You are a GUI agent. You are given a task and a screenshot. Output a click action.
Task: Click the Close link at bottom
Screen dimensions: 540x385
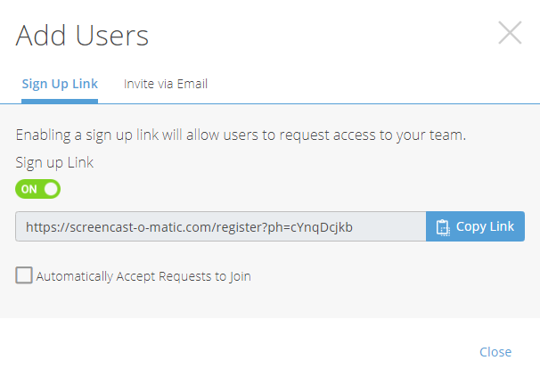point(495,352)
